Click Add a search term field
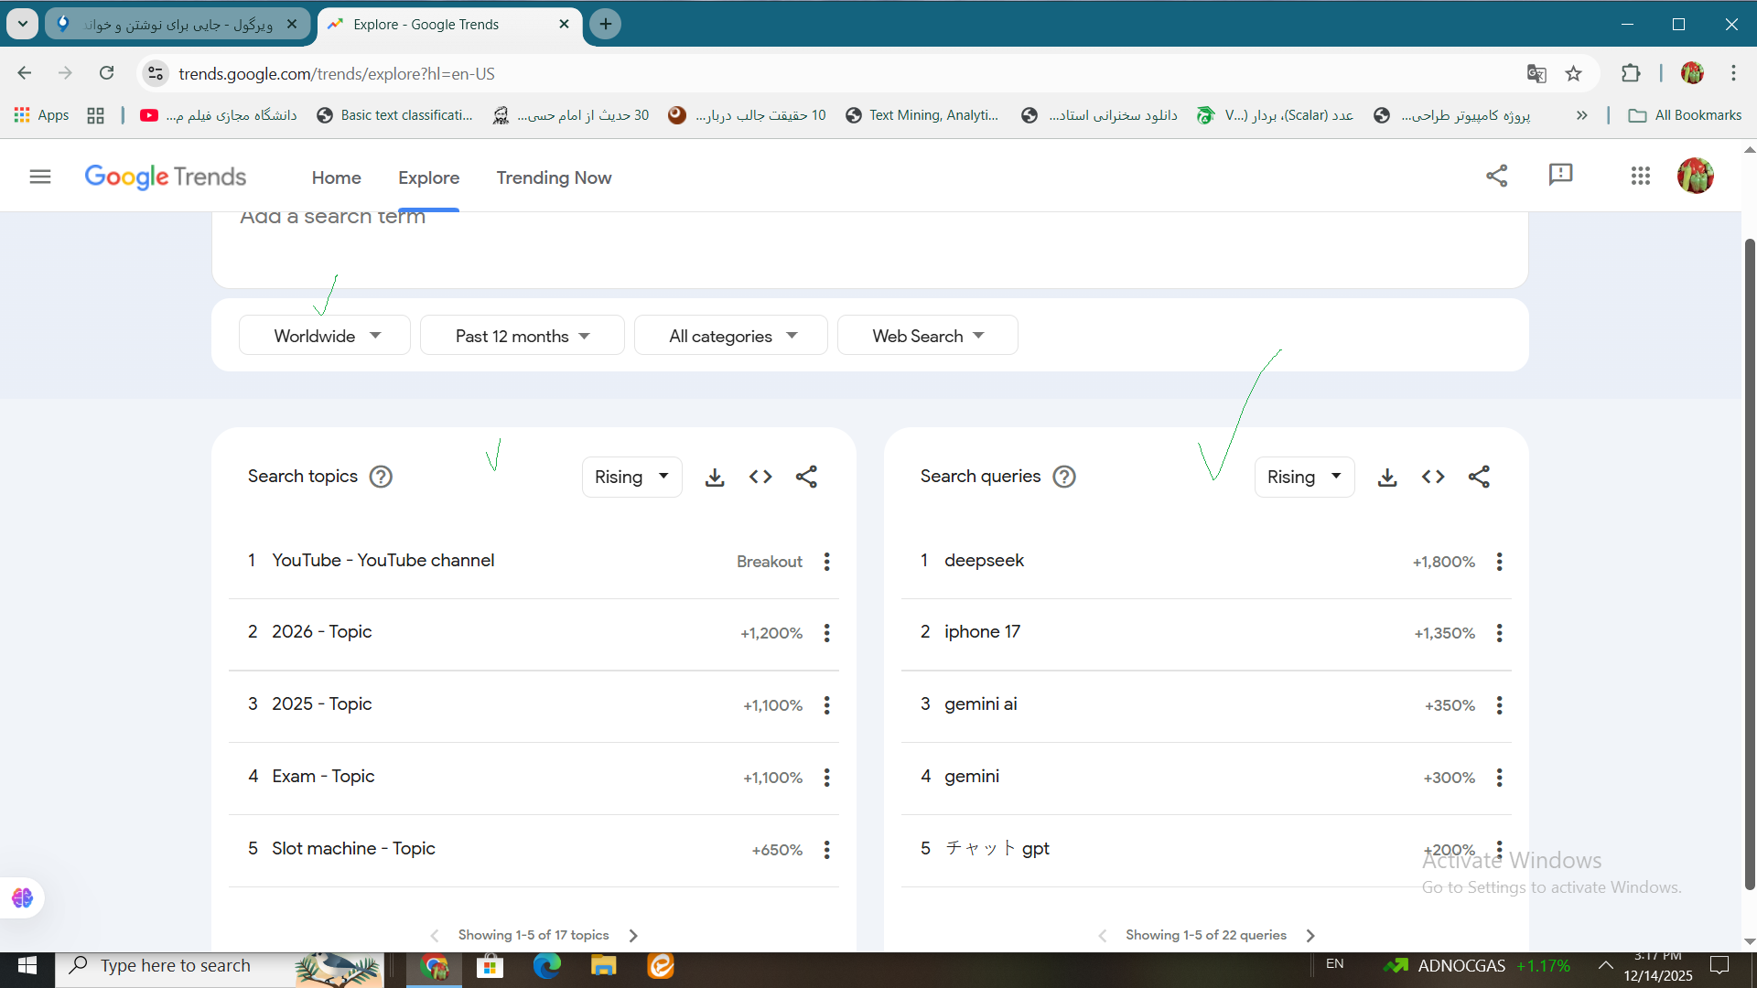 (333, 218)
